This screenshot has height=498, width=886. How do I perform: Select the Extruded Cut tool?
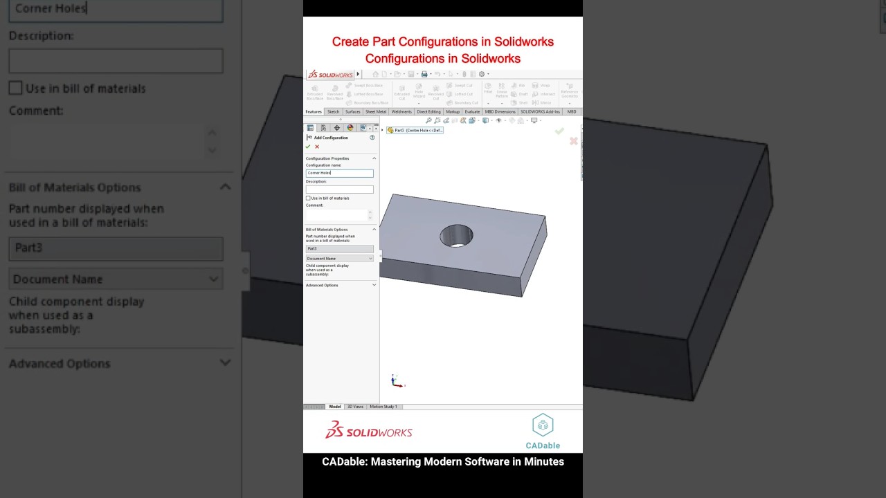[402, 93]
